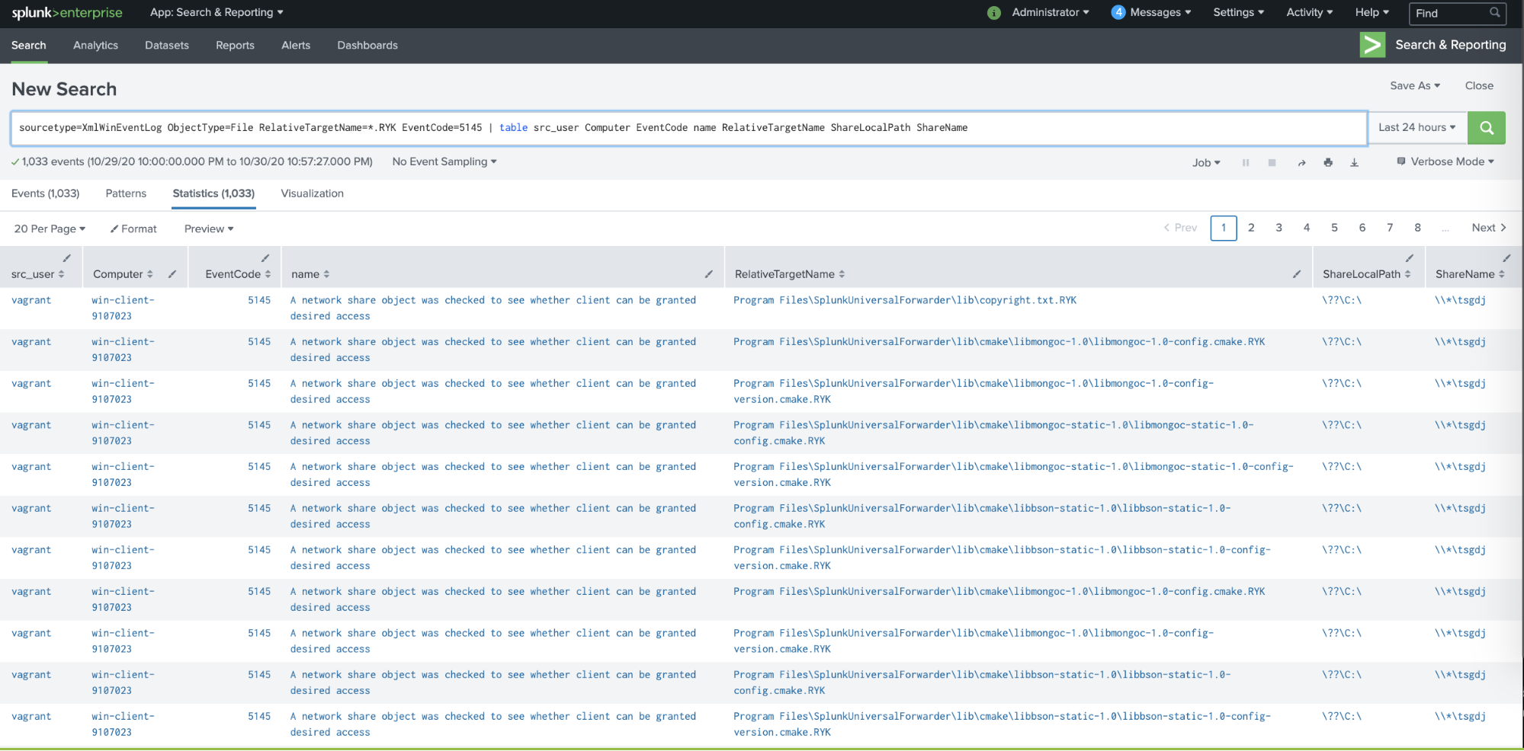Open the Preview dropdown
Screen dimensions: 1524x751
pyautogui.click(x=209, y=228)
